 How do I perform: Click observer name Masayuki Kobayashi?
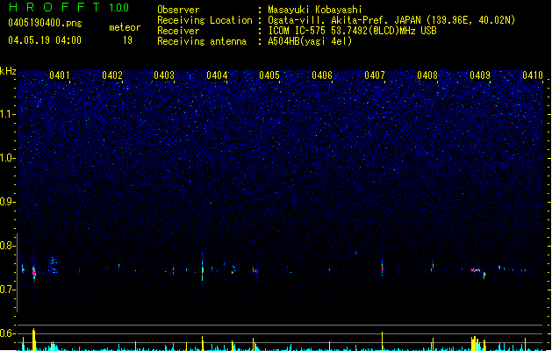coord(315,10)
